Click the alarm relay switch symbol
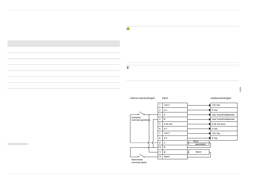Screen dimensions: 262x181 (x=141, y=156)
